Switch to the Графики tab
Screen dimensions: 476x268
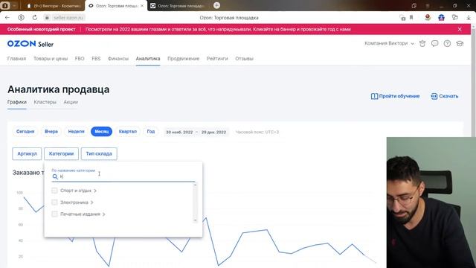[x=17, y=102]
